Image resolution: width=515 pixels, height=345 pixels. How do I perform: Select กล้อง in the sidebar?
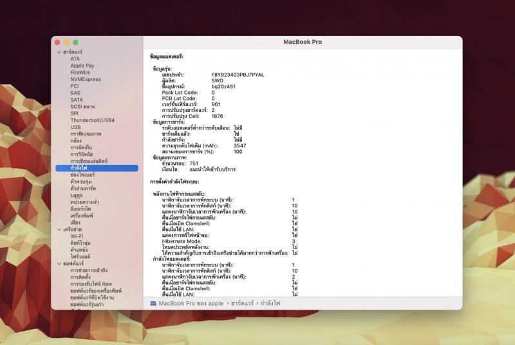pyautogui.click(x=76, y=141)
